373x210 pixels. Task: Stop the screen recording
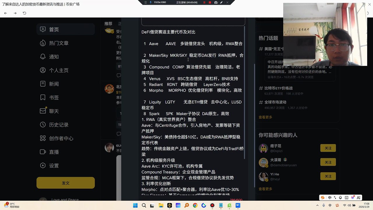pos(210,2)
